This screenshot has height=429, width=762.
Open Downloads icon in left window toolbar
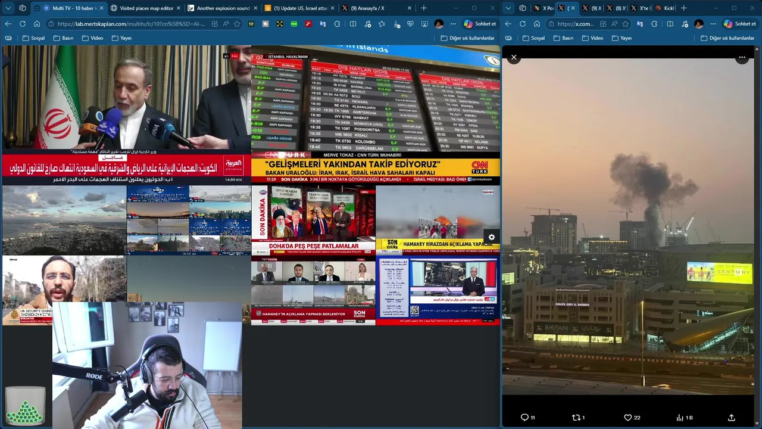pos(396,24)
